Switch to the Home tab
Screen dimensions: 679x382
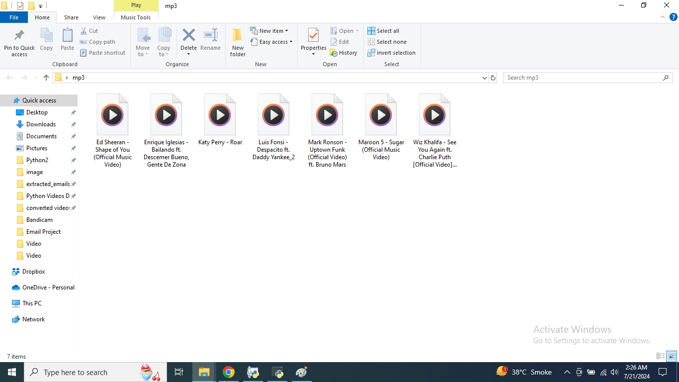click(x=42, y=17)
